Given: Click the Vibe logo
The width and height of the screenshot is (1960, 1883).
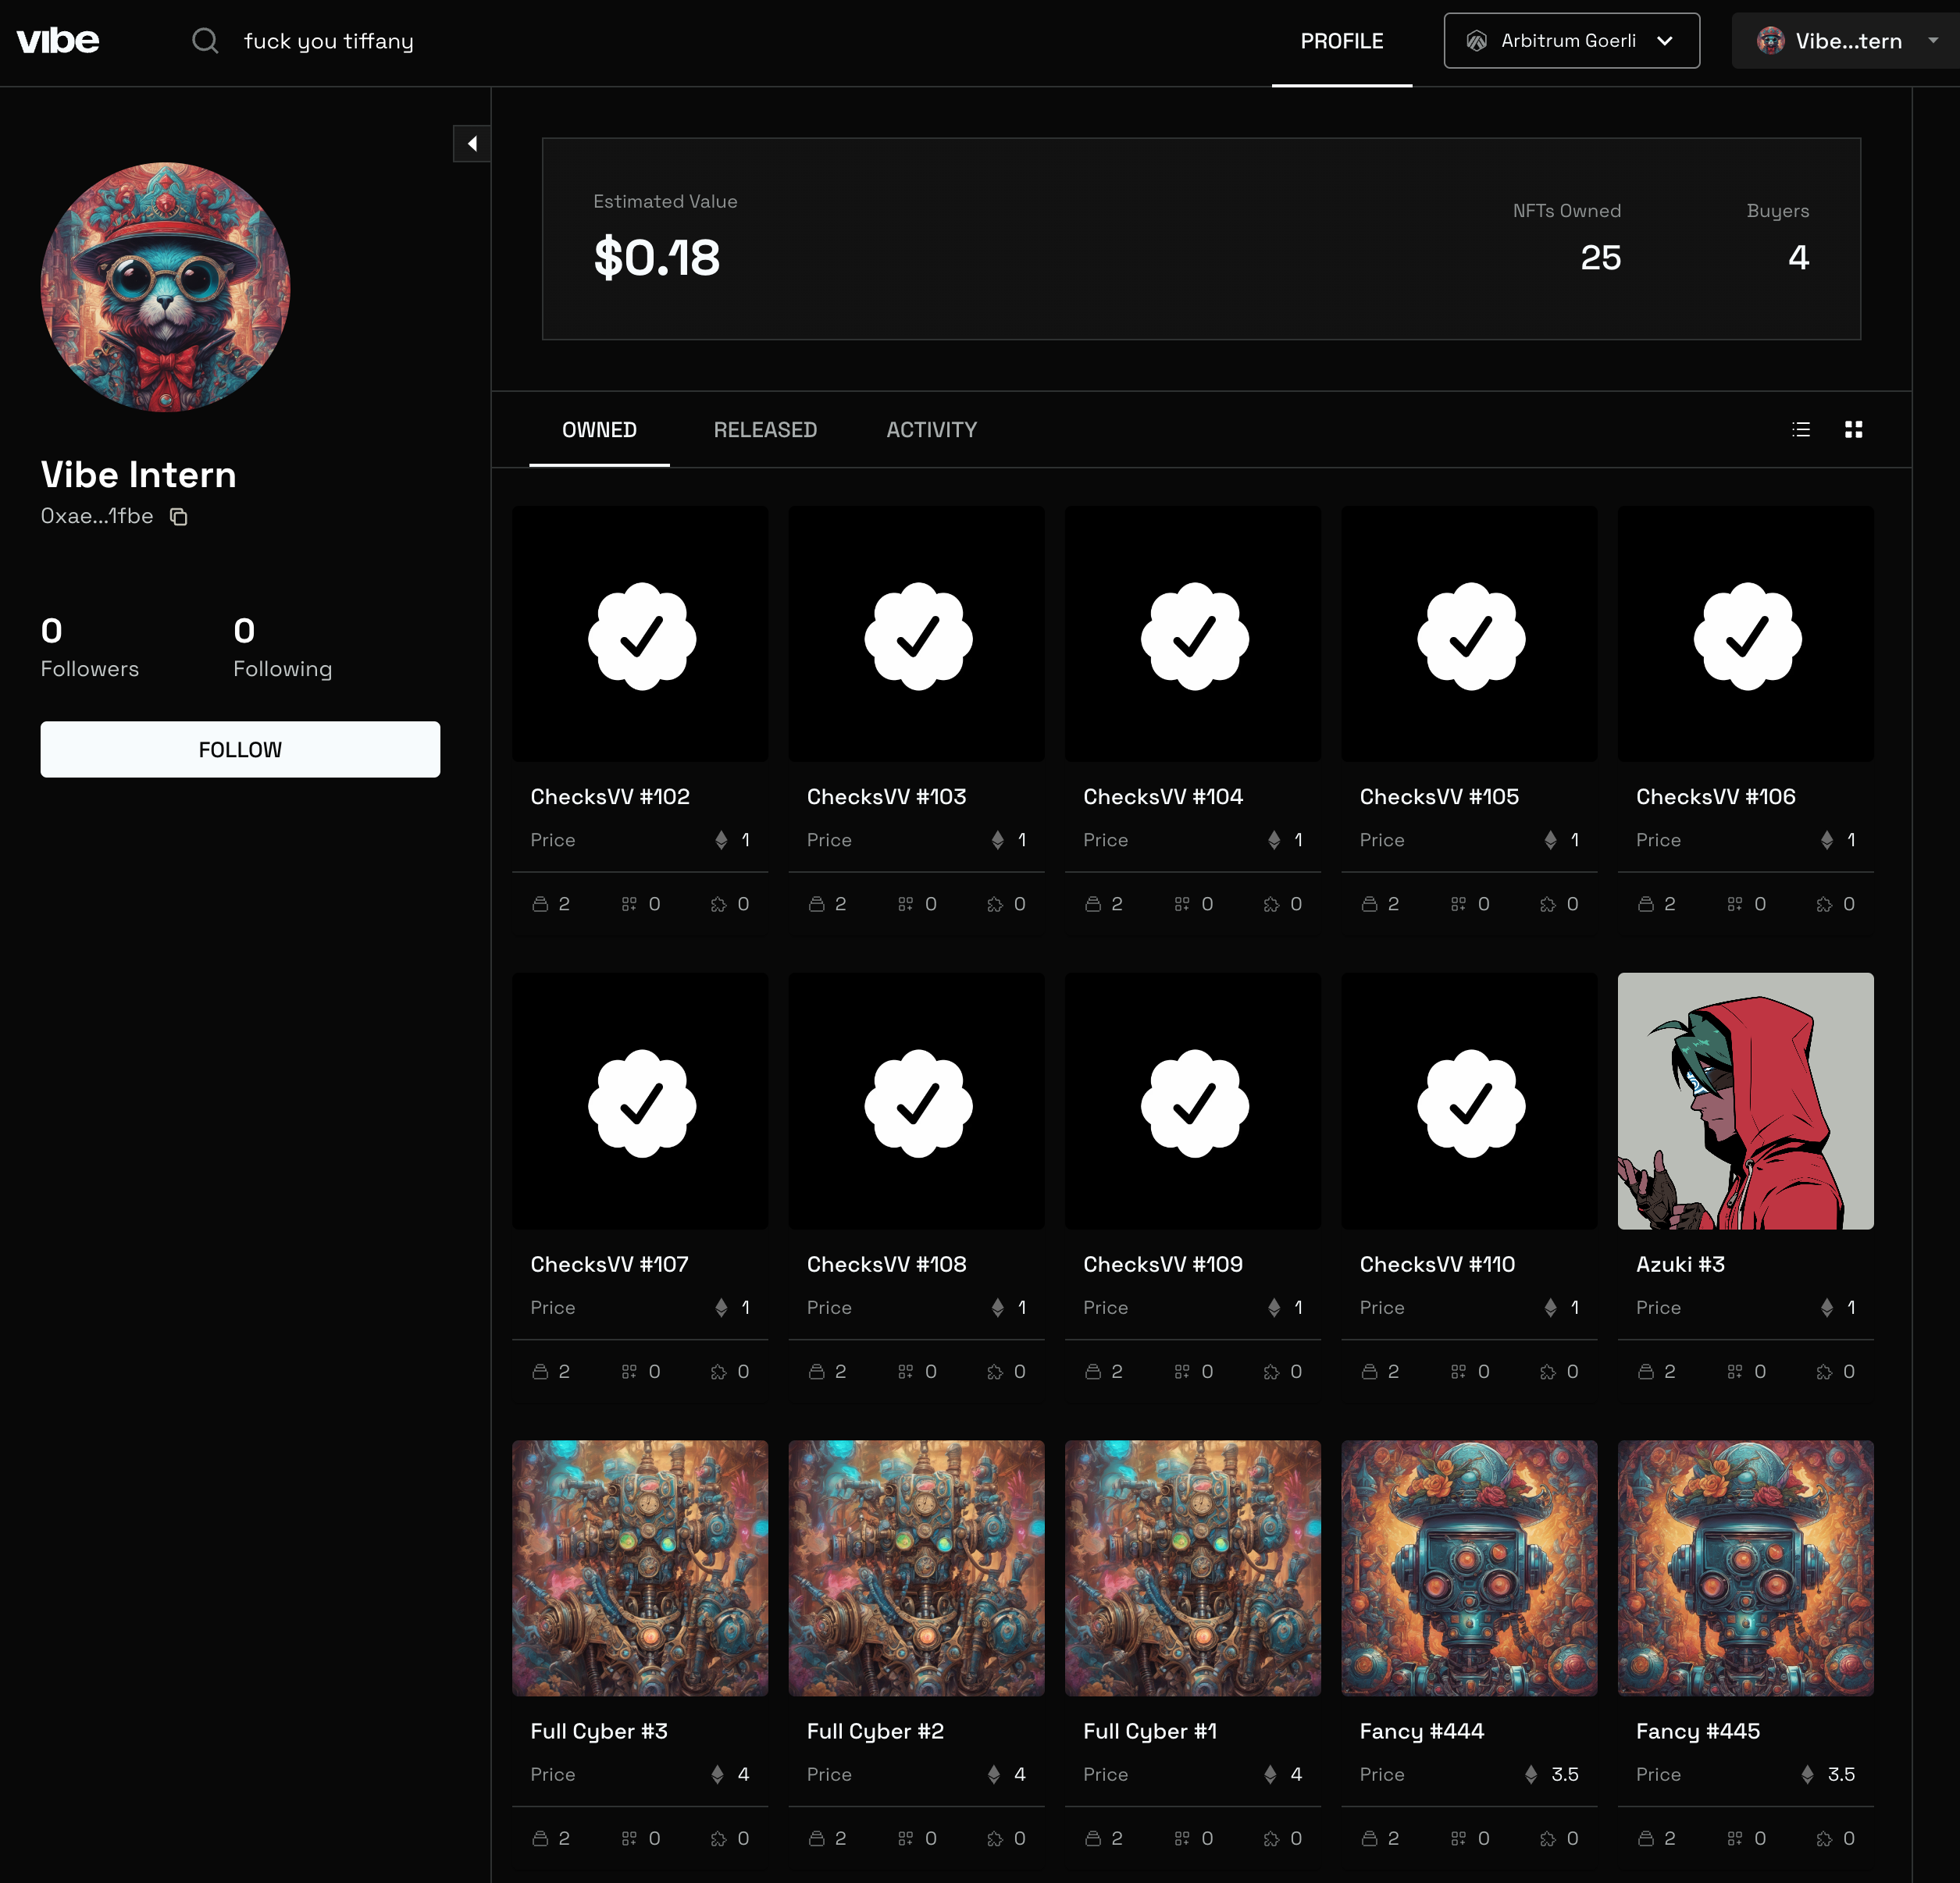Looking at the screenshot, I should [x=58, y=41].
